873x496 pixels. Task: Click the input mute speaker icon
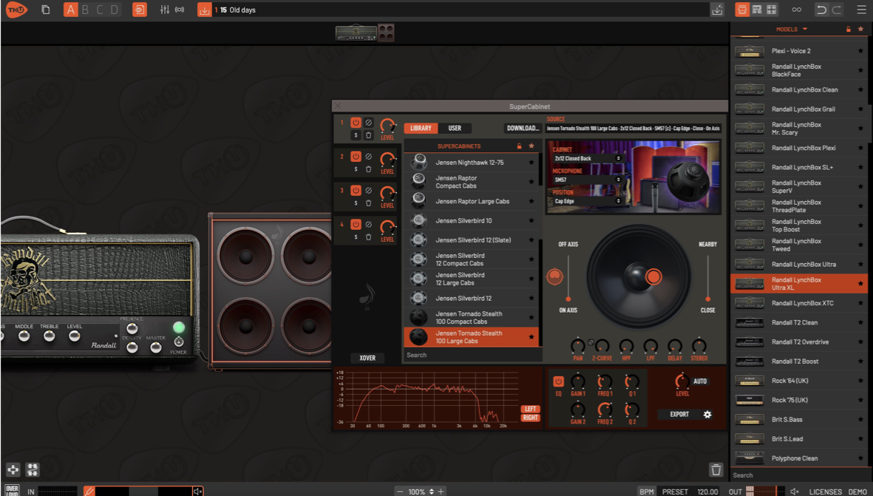(197, 491)
